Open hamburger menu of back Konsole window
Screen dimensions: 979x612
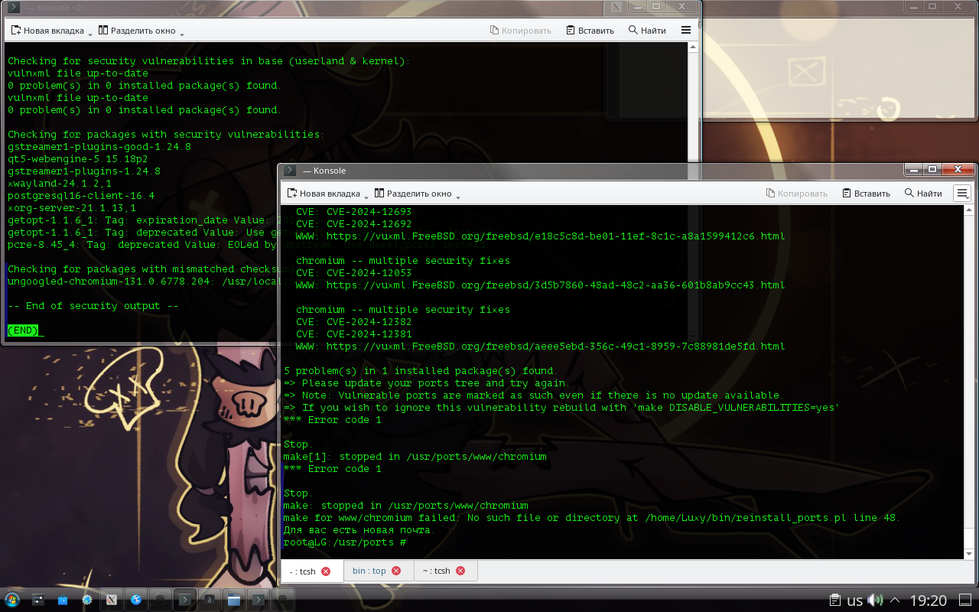click(686, 31)
